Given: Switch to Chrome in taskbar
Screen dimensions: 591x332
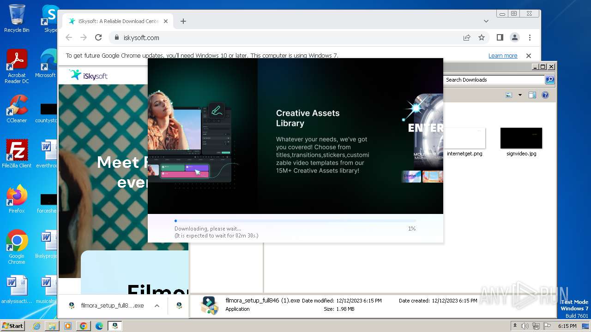Looking at the screenshot, I should pos(84,326).
